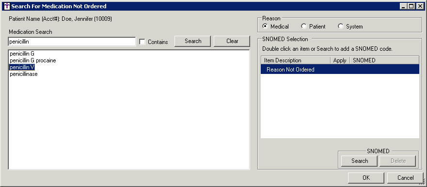
Task: Select the Reason Not Ordered row
Action: (x=340, y=70)
